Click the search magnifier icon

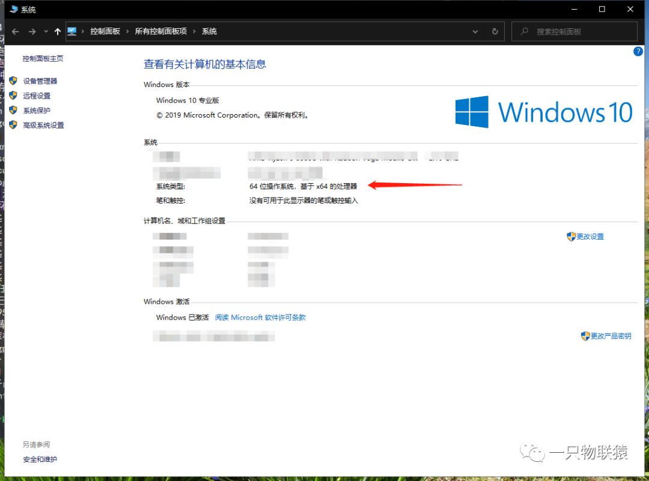(524, 31)
